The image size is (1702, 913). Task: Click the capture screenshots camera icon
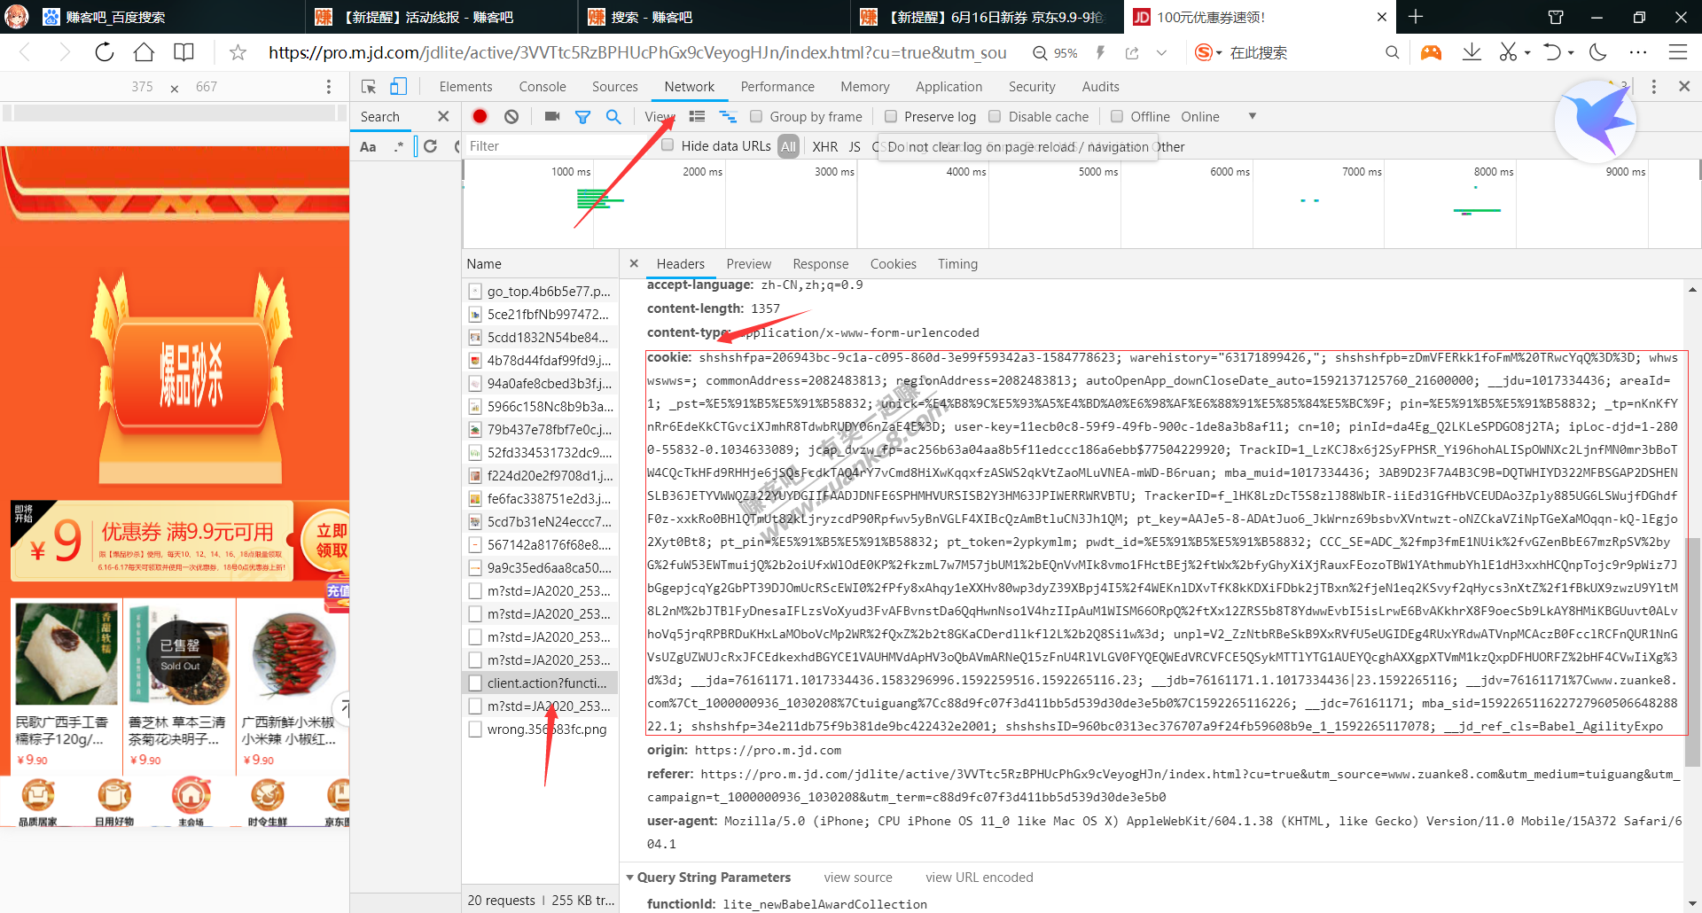[551, 116]
